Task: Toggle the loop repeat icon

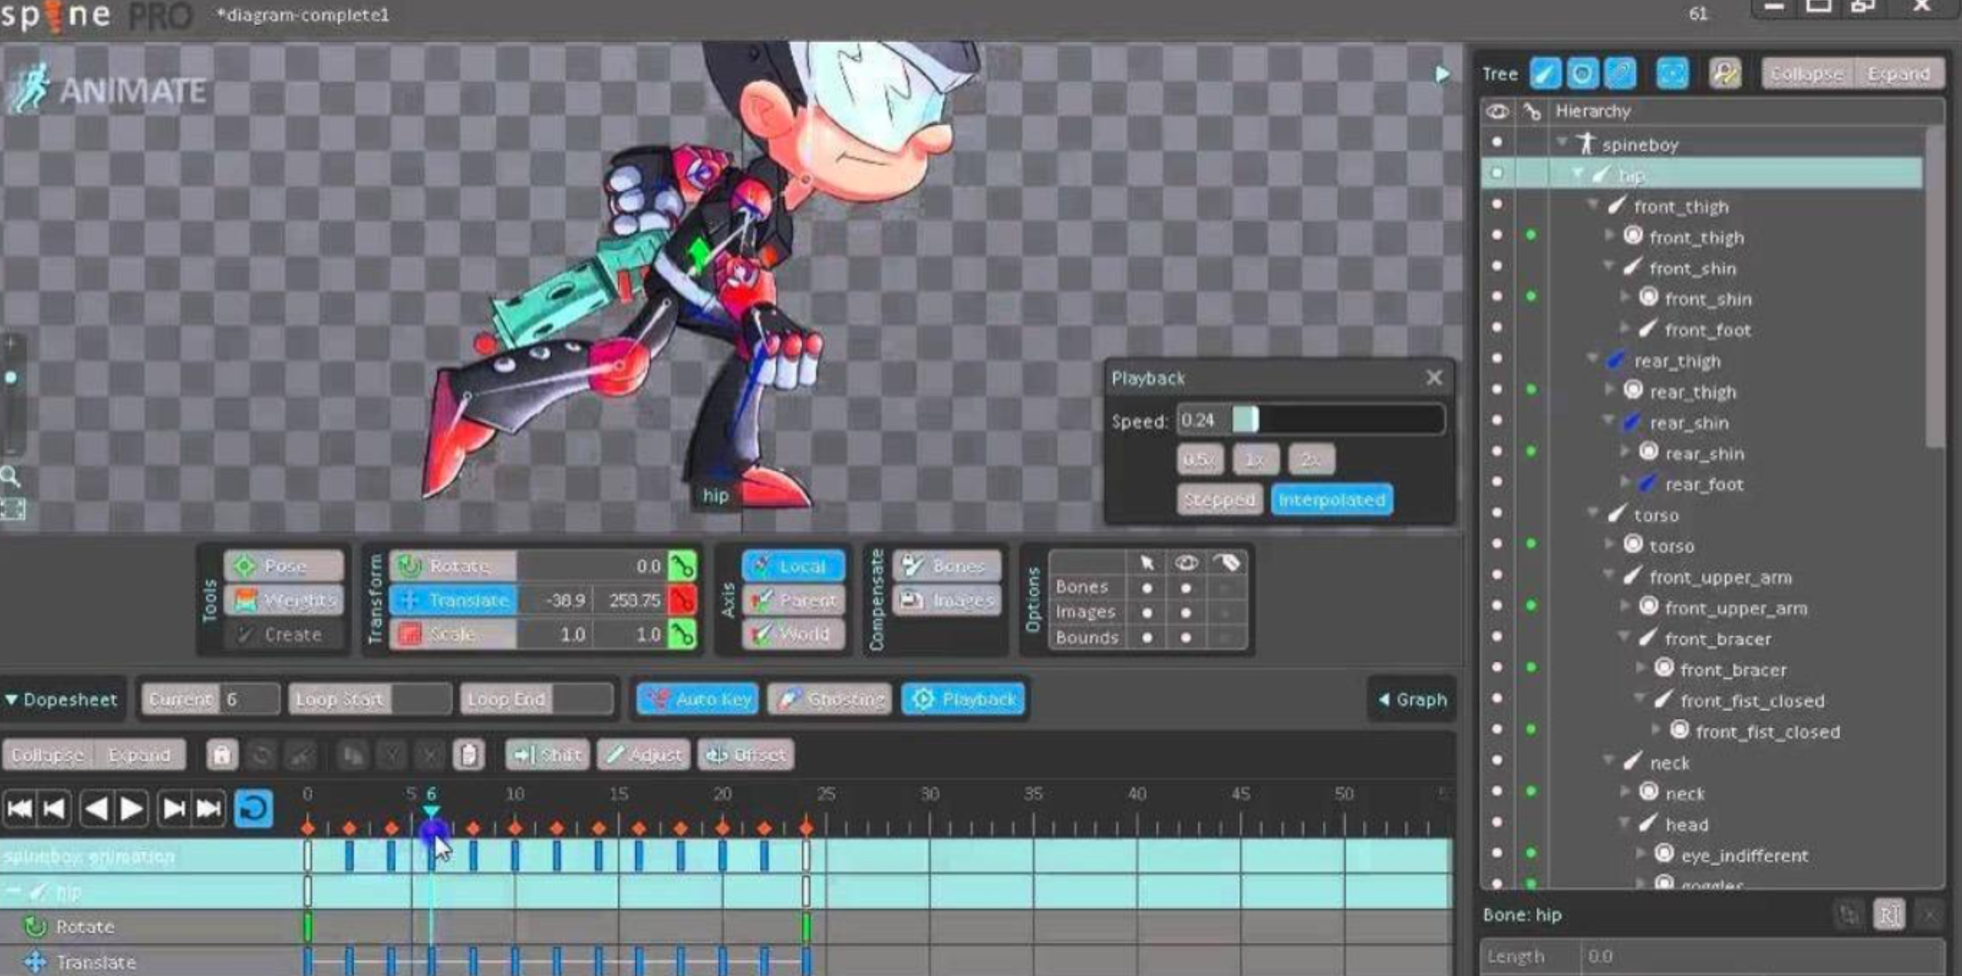Action: pyautogui.click(x=254, y=809)
